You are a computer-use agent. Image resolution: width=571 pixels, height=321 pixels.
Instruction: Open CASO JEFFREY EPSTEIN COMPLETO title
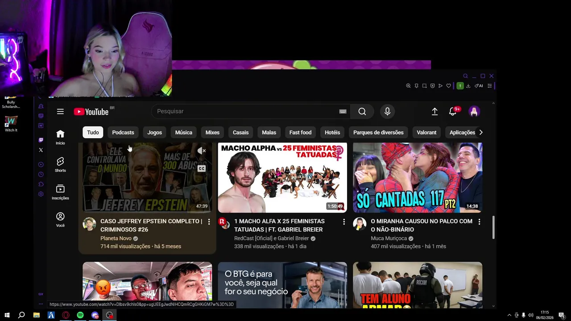point(151,225)
